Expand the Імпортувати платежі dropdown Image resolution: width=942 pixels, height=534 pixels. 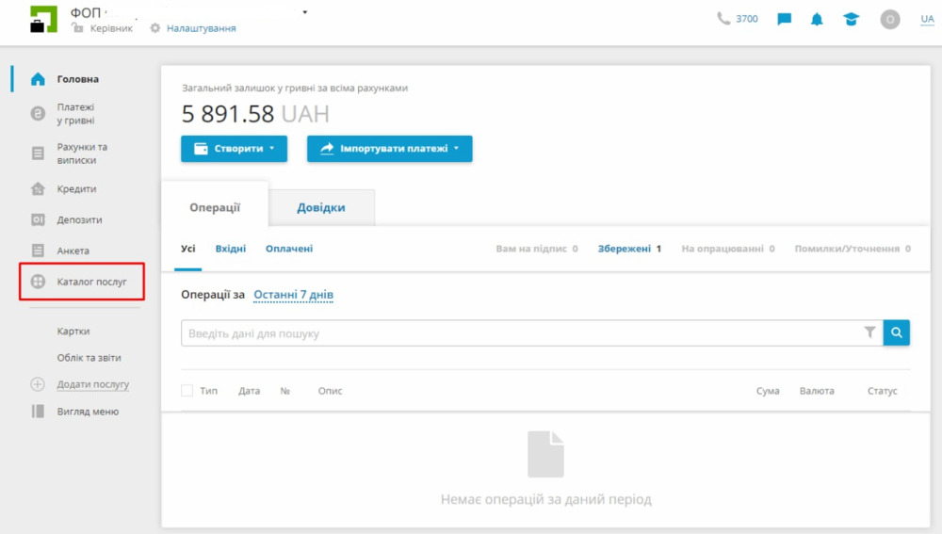point(389,149)
